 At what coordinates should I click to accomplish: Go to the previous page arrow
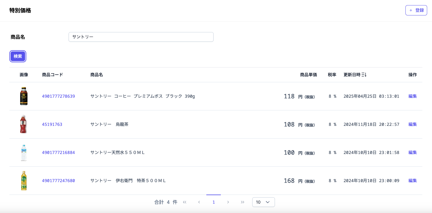click(x=199, y=202)
